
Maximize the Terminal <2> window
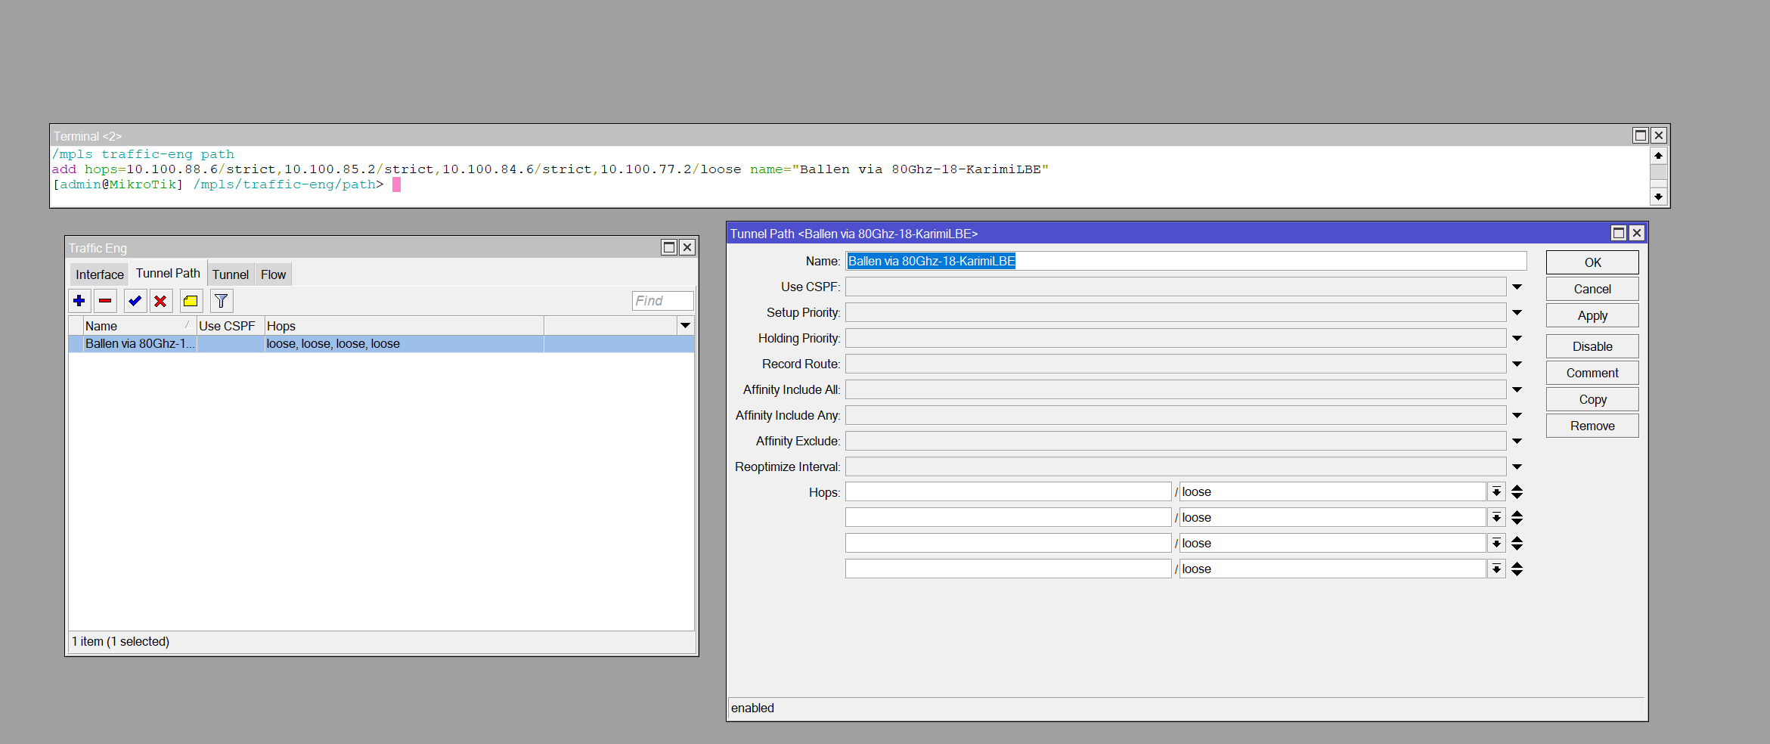[x=1641, y=135]
